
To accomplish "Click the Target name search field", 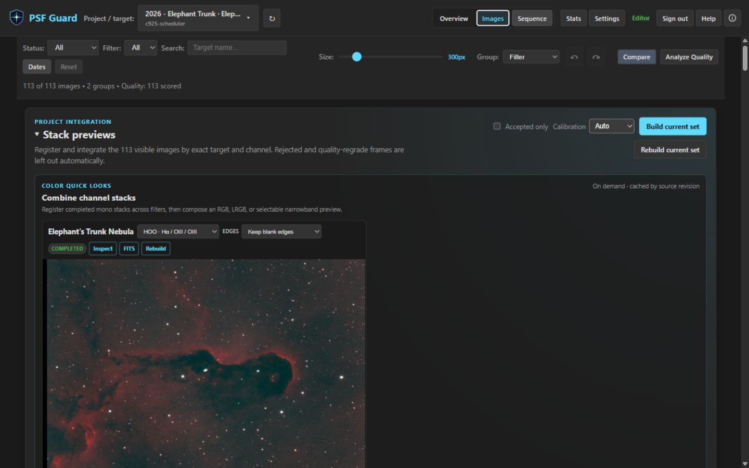I will pyautogui.click(x=237, y=48).
